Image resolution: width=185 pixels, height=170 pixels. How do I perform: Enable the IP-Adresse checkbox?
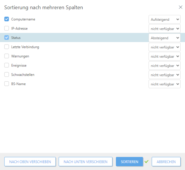click(7, 28)
